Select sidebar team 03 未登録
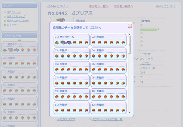Image resolution: width=183 pixels, height=127 pixels. click(19, 75)
